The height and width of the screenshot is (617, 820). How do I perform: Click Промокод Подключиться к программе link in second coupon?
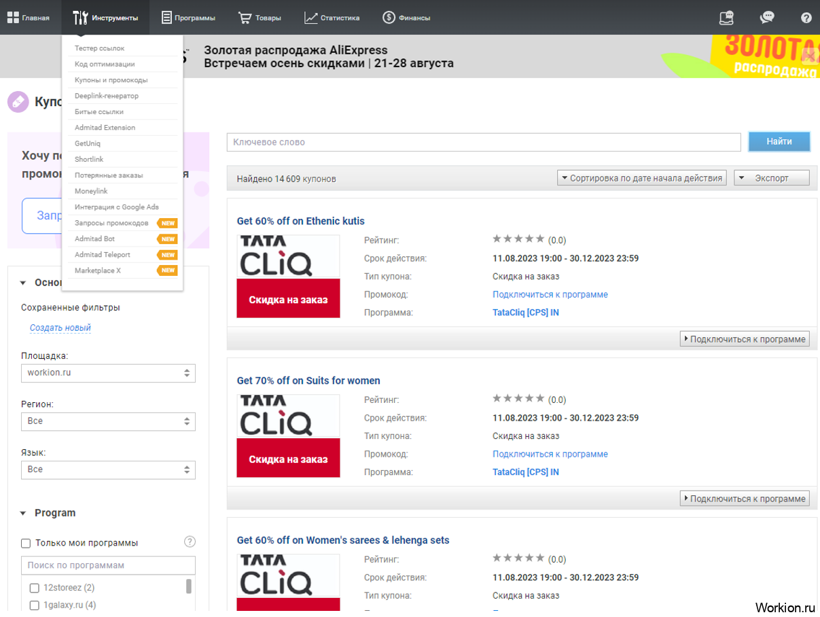tap(550, 454)
